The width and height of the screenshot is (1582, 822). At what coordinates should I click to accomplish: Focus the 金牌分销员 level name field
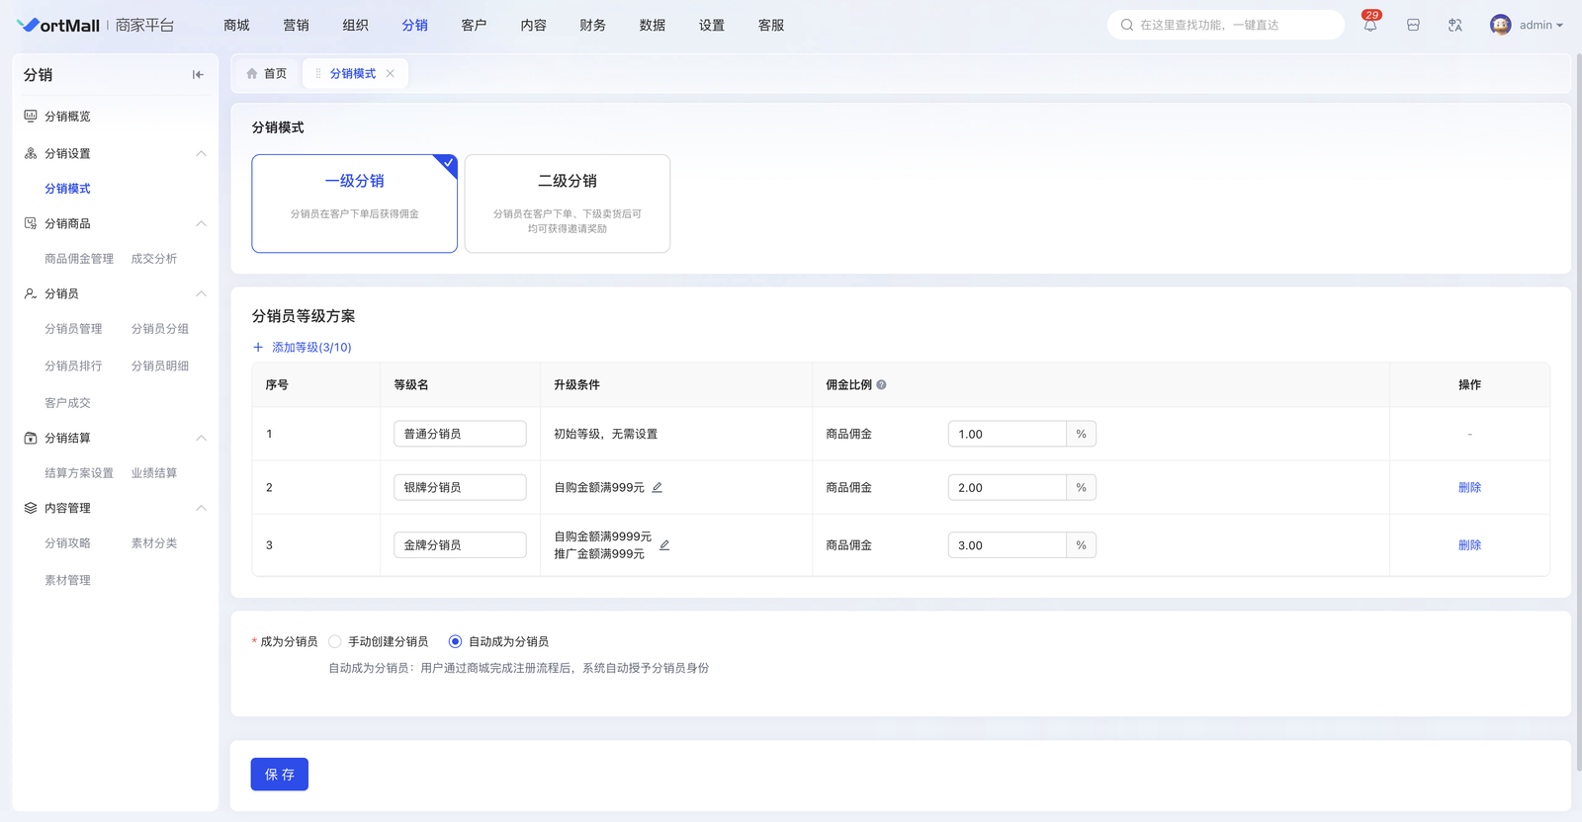[460, 545]
